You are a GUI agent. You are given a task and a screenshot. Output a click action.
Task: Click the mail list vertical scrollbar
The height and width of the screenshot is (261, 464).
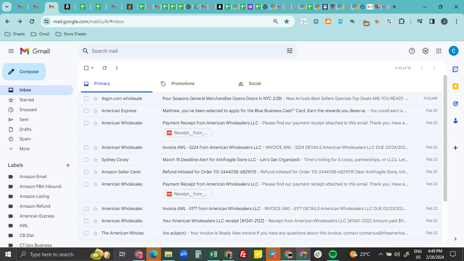[445, 138]
